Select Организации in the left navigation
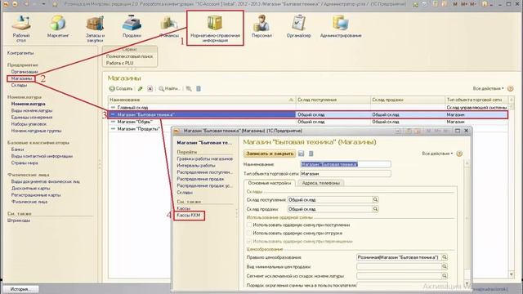The image size is (523, 294). [x=25, y=72]
